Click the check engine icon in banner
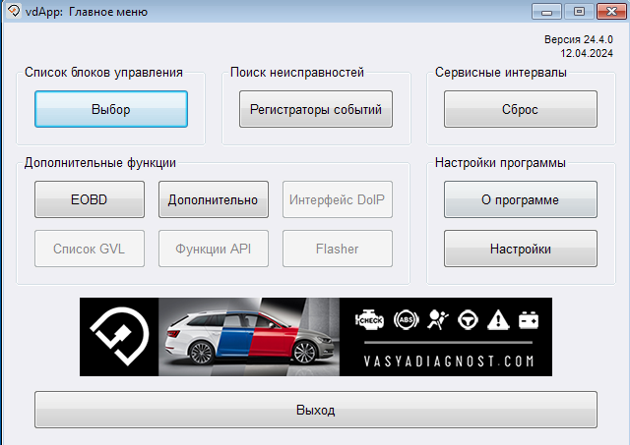The width and height of the screenshot is (630, 445). click(x=369, y=320)
